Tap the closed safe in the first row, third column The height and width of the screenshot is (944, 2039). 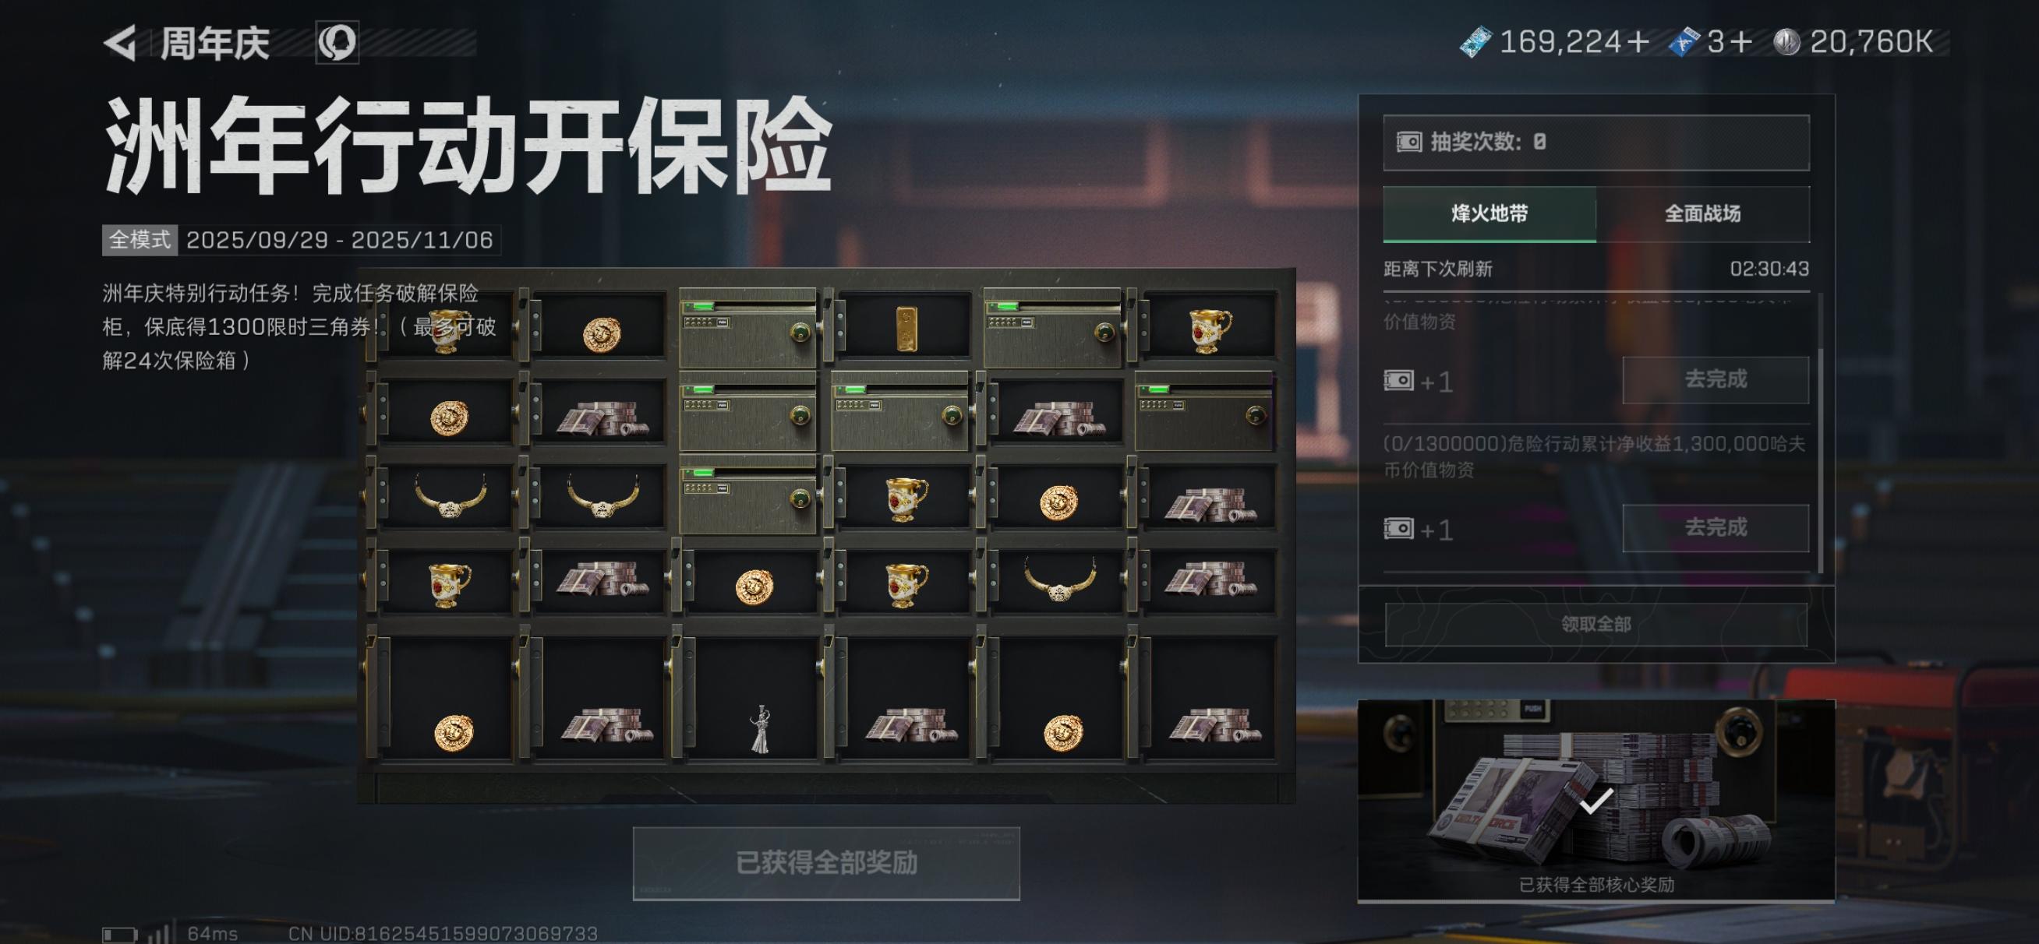pos(747,328)
